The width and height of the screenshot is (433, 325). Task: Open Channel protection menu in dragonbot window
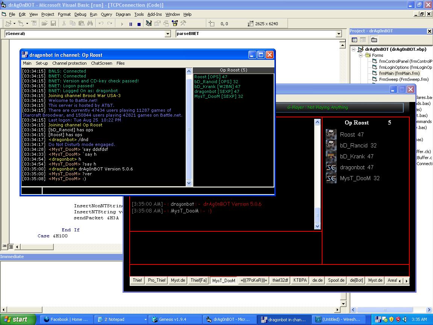click(70, 63)
